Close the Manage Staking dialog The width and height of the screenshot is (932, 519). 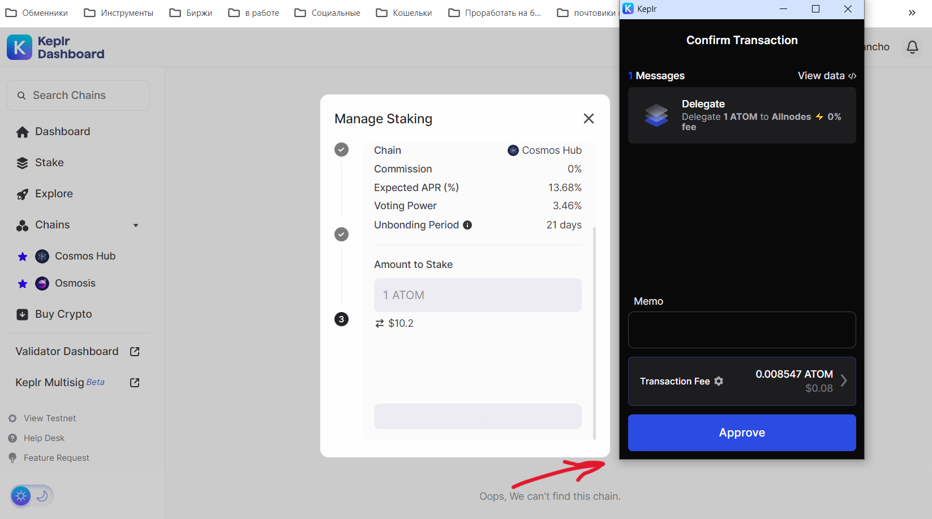[589, 118]
